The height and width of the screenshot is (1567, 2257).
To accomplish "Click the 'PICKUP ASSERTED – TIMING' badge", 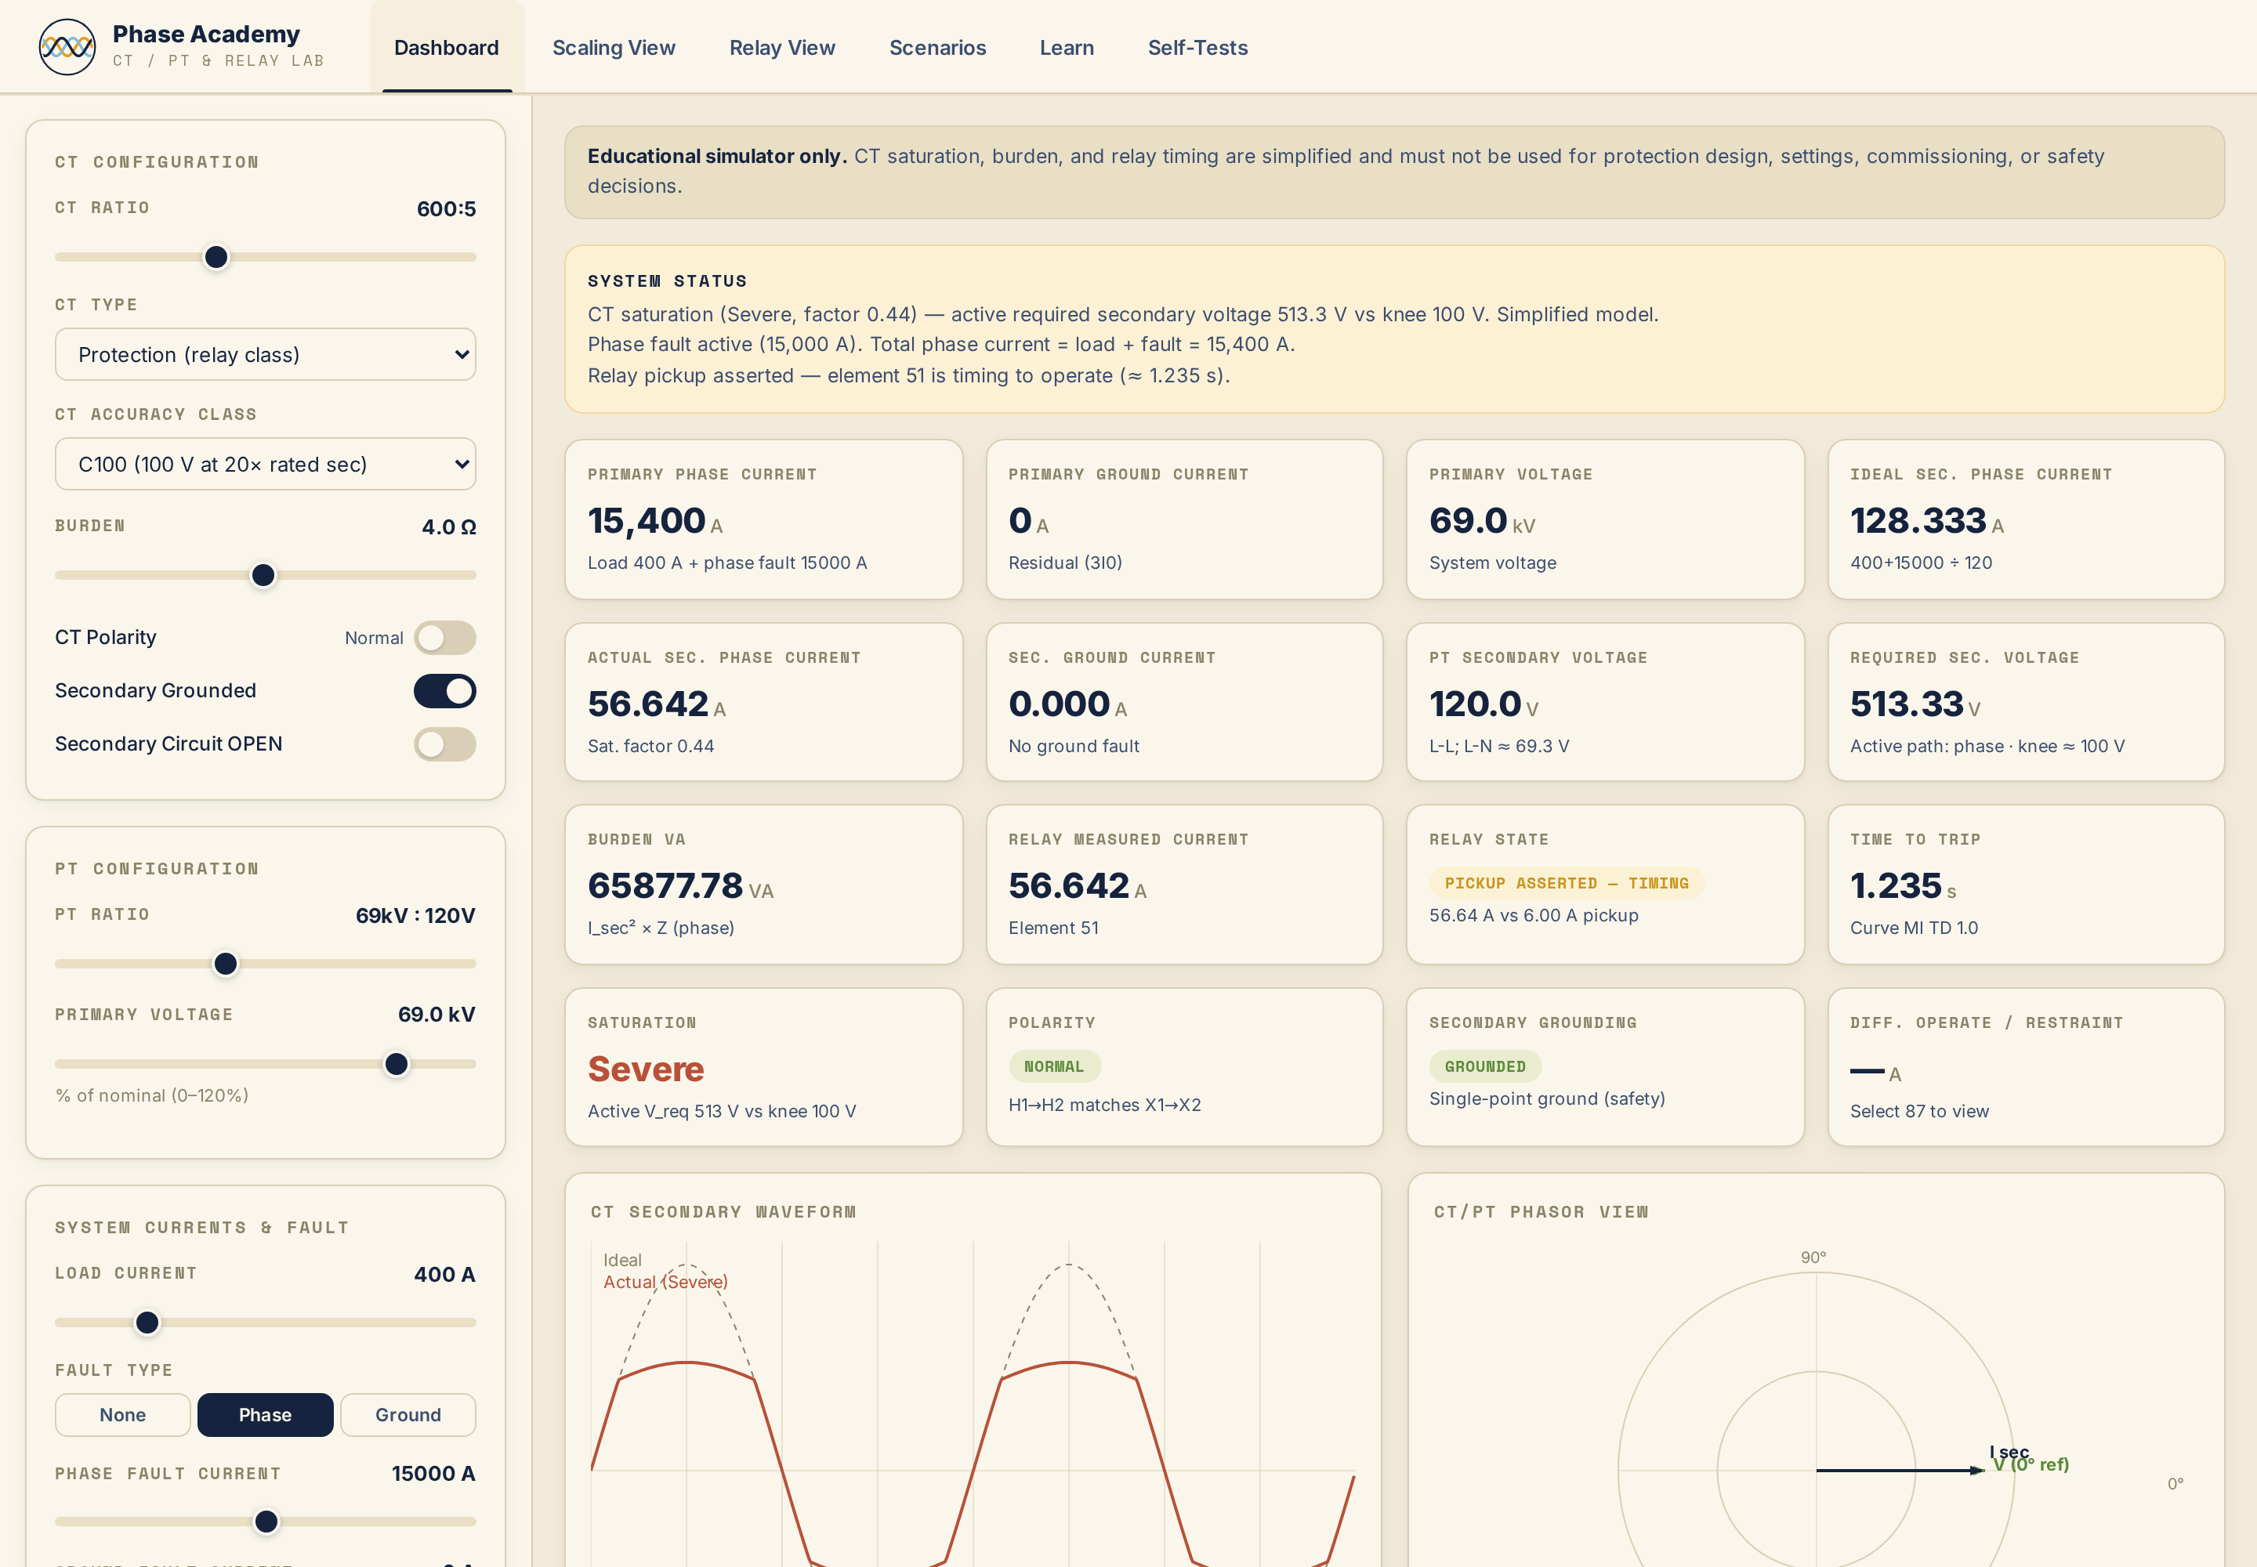I will coord(1567,884).
